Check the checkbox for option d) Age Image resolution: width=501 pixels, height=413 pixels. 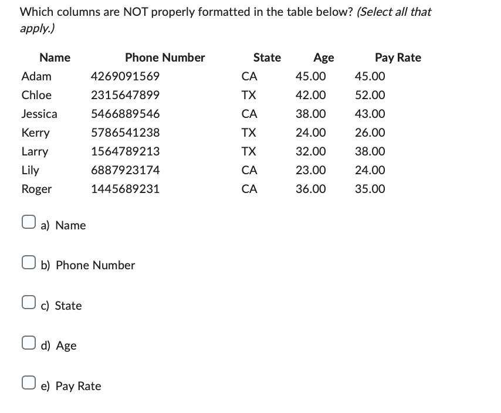click(x=28, y=342)
